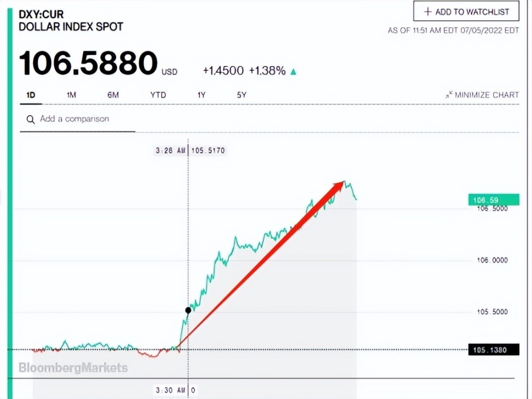
Task: Focus the Add a comparison field
Action: (x=77, y=119)
